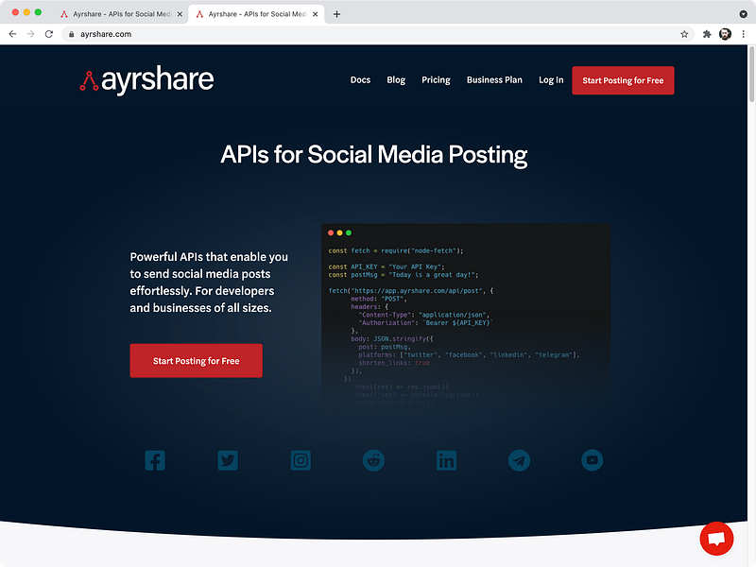Click Log In link
Viewport: 756px width, 567px height.
[x=551, y=80]
